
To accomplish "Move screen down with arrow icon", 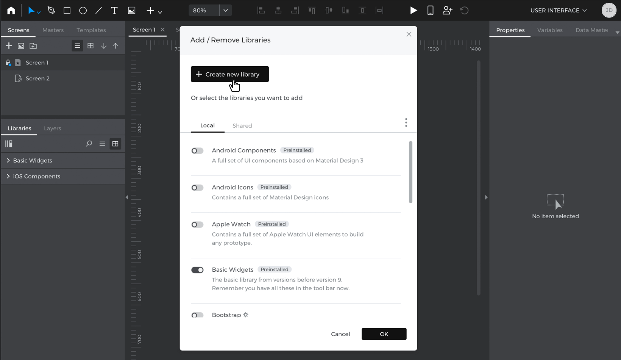I will click(103, 46).
